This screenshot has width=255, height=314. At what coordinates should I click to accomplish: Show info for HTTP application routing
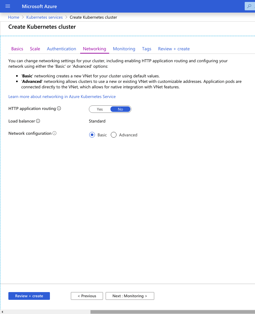[x=59, y=109]
